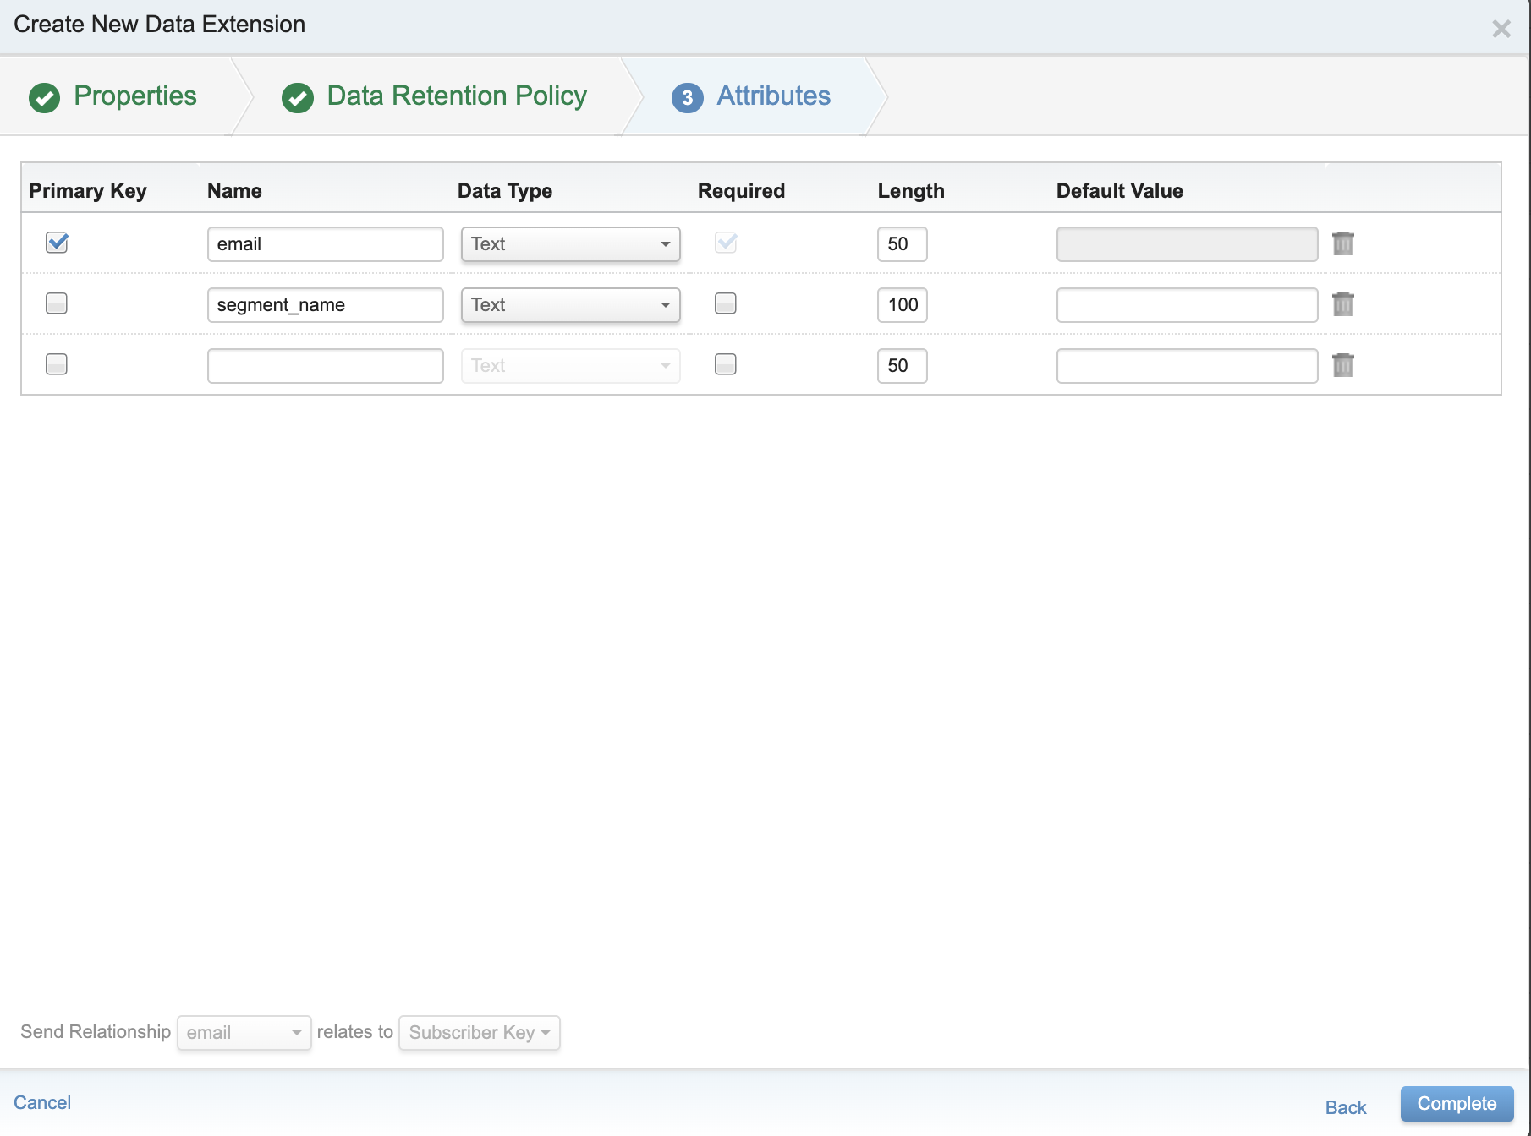The height and width of the screenshot is (1136, 1531).
Task: Click the Data Retention Policy checkmark icon
Action: (297, 97)
